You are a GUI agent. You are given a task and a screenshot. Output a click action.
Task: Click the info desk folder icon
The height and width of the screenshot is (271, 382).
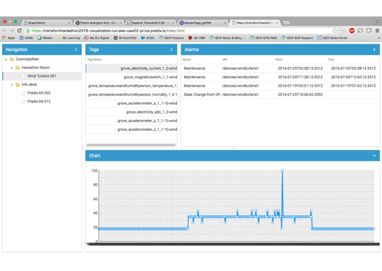[18, 85]
